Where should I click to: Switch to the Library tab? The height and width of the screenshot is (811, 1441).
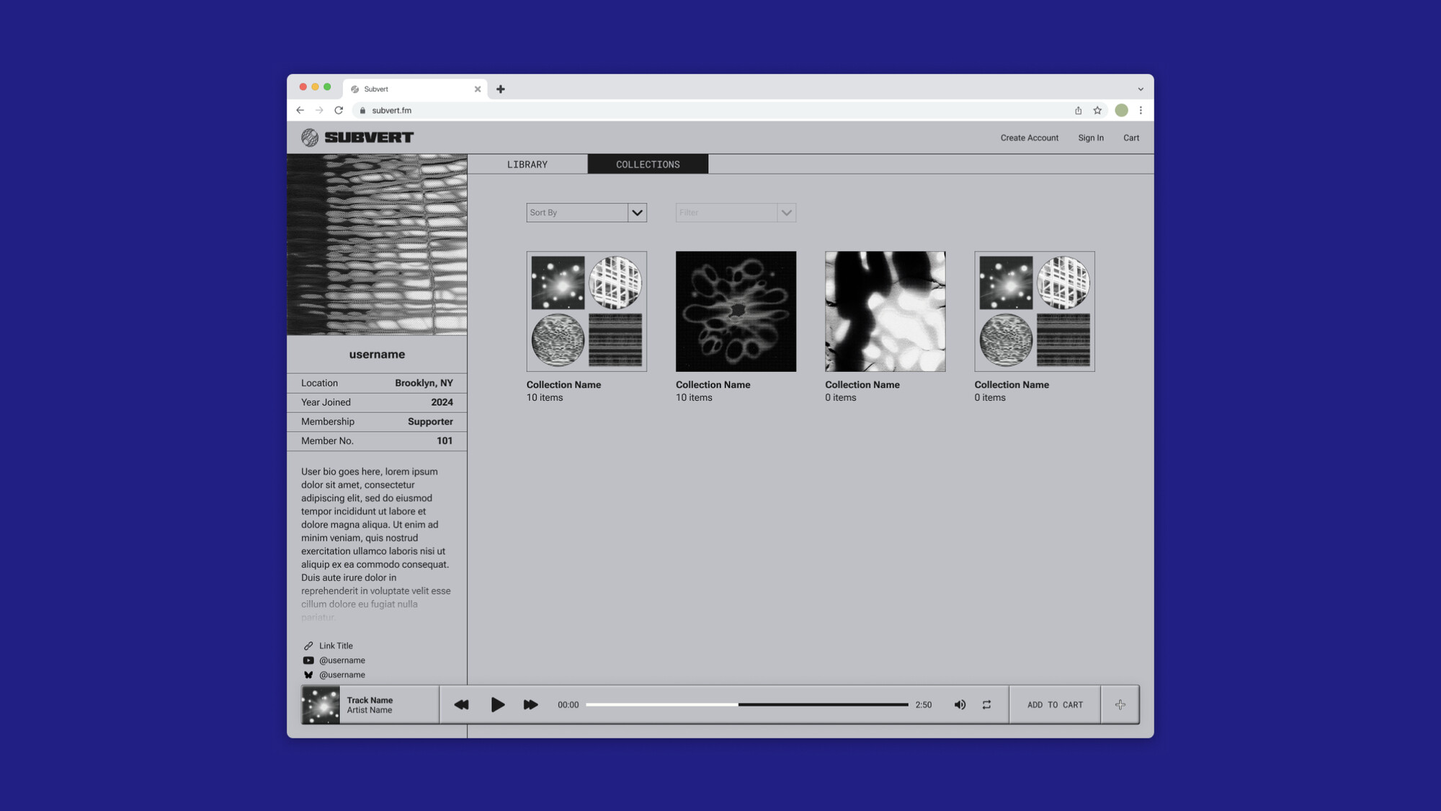527,164
